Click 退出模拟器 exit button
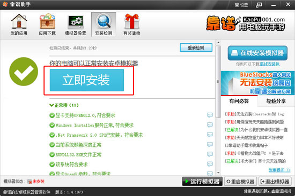The height and width of the screenshot is (196, 295). [275, 182]
